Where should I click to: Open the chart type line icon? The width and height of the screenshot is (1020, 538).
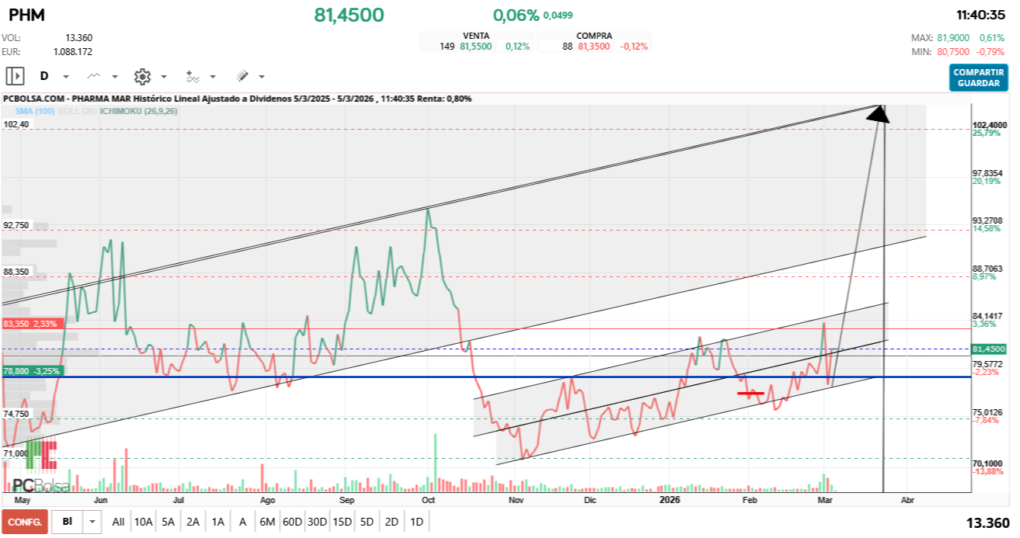[x=94, y=76]
